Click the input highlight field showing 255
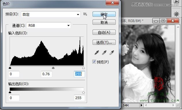The image size is (182, 110). pyautogui.click(x=79, y=74)
